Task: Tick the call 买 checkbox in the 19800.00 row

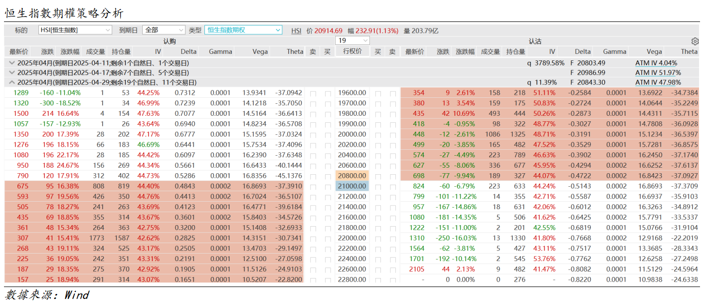Action: click(328, 114)
